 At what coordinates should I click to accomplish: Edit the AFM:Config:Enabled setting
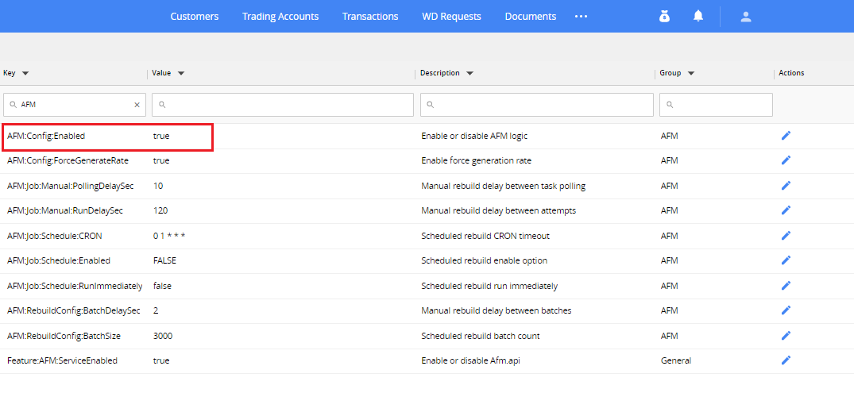point(786,136)
